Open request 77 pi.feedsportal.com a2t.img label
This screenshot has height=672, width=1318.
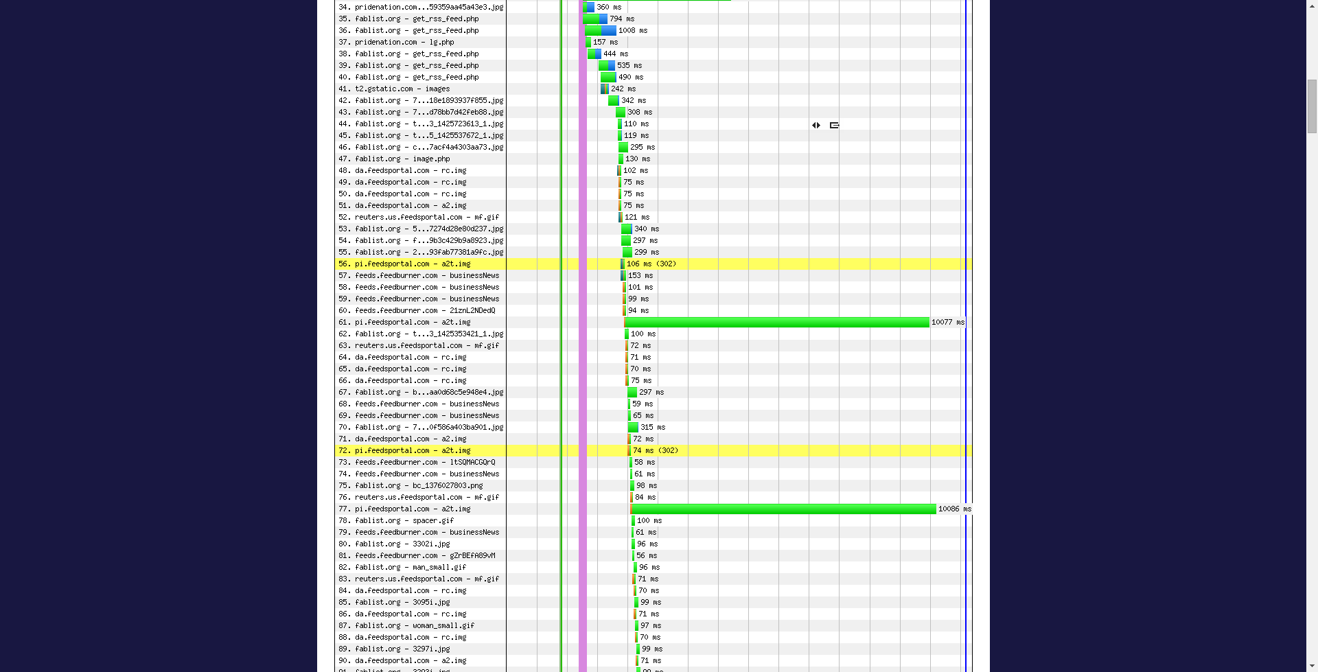point(413,509)
